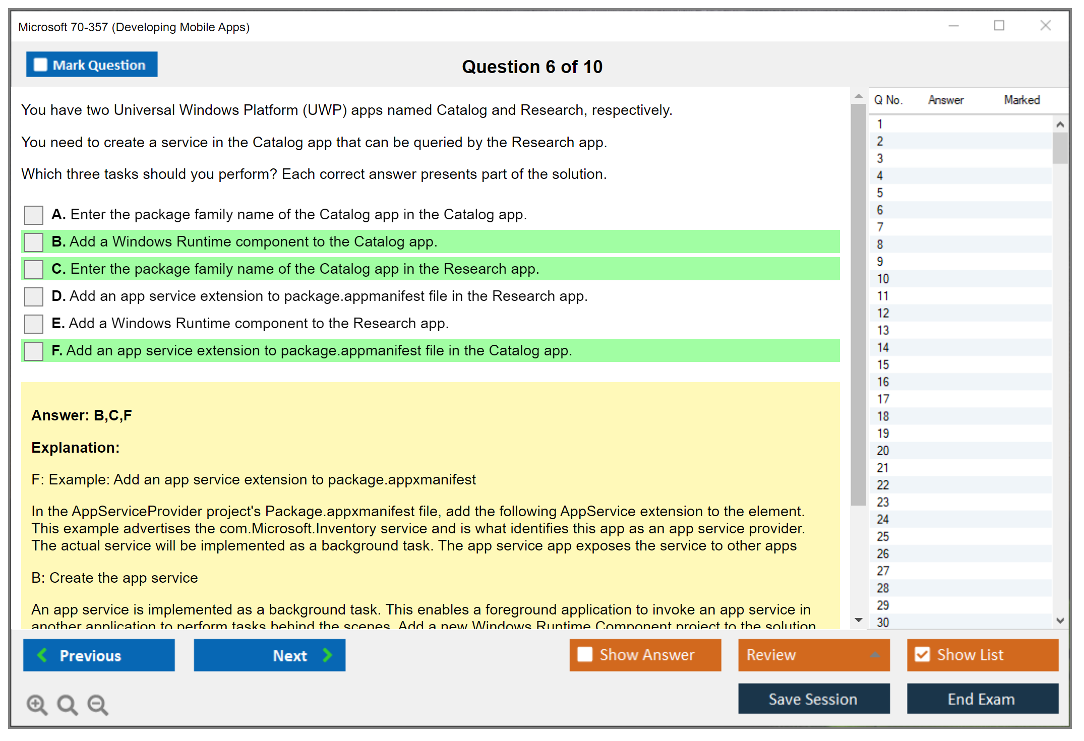
Task: Click the green right arrow on Next
Action: click(327, 655)
